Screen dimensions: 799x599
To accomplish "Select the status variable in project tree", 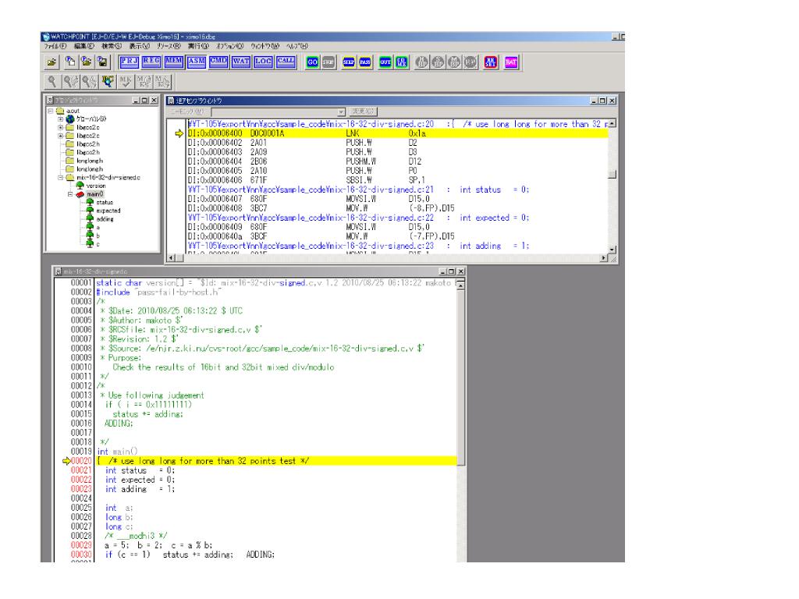I will point(105,203).
